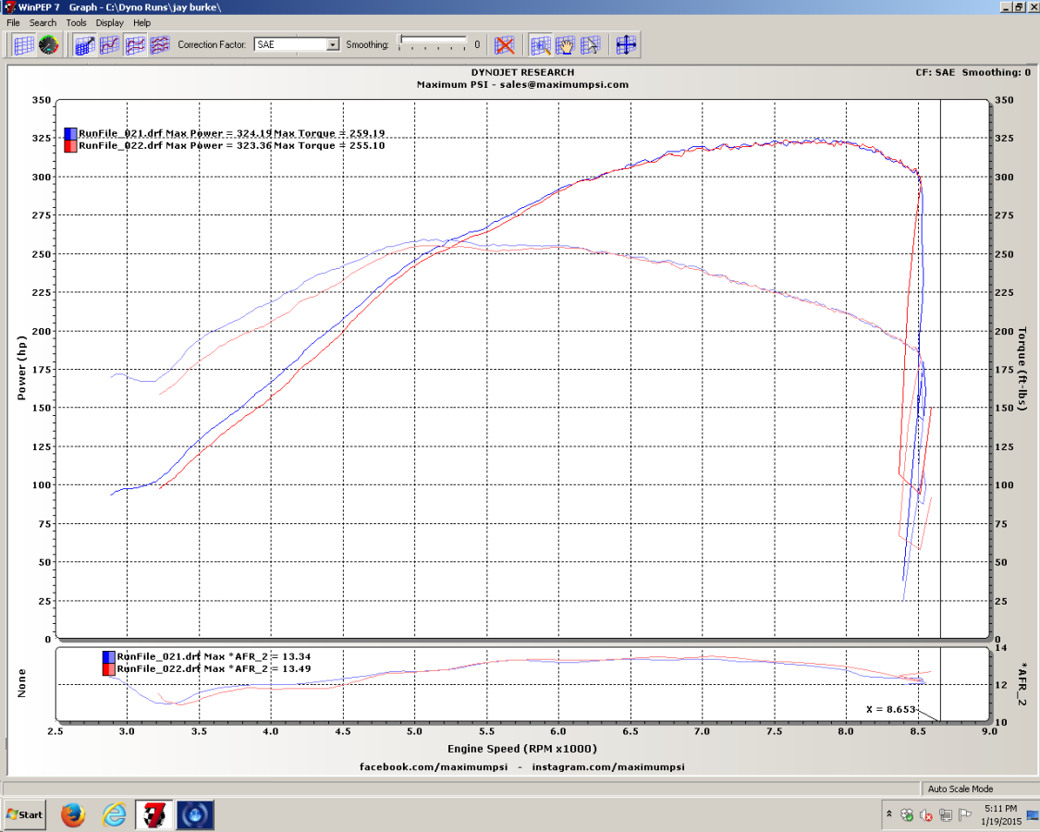Adjust the Smoothing slider handle
The width and height of the screenshot is (1040, 832).
(x=401, y=41)
